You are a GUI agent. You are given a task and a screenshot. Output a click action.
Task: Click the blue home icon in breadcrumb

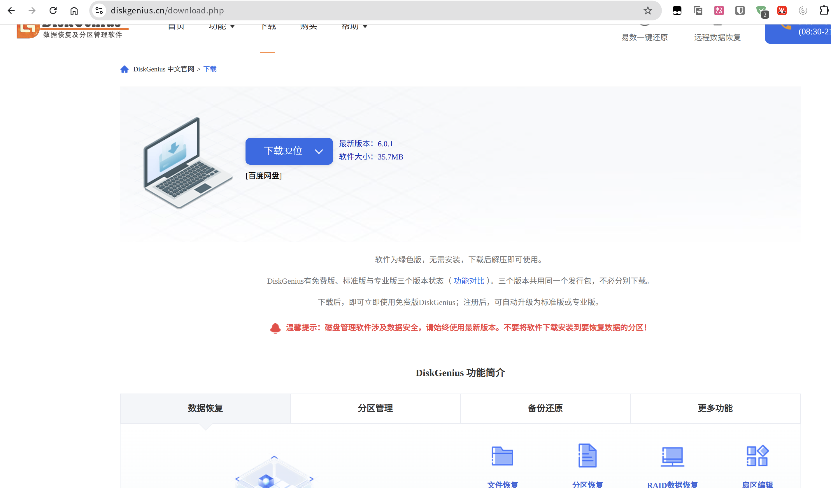124,69
